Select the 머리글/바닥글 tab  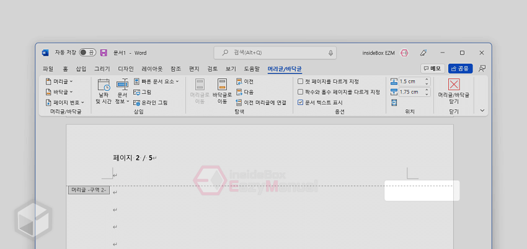coord(285,69)
